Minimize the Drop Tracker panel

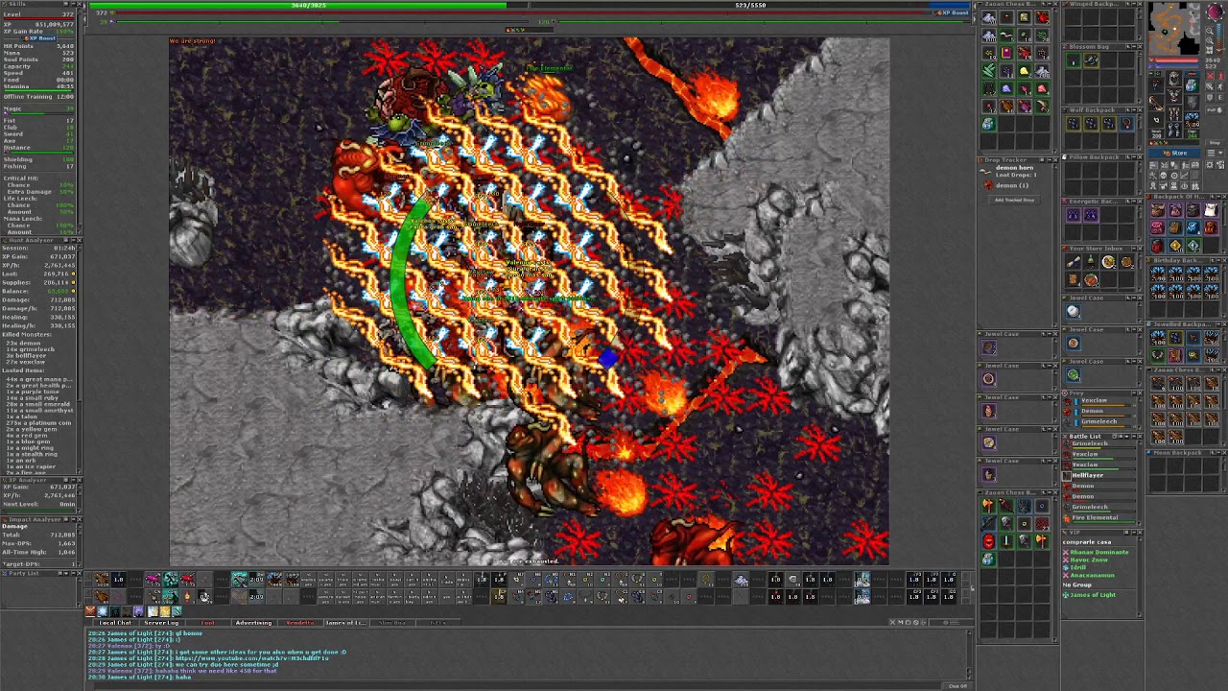(x=1049, y=160)
